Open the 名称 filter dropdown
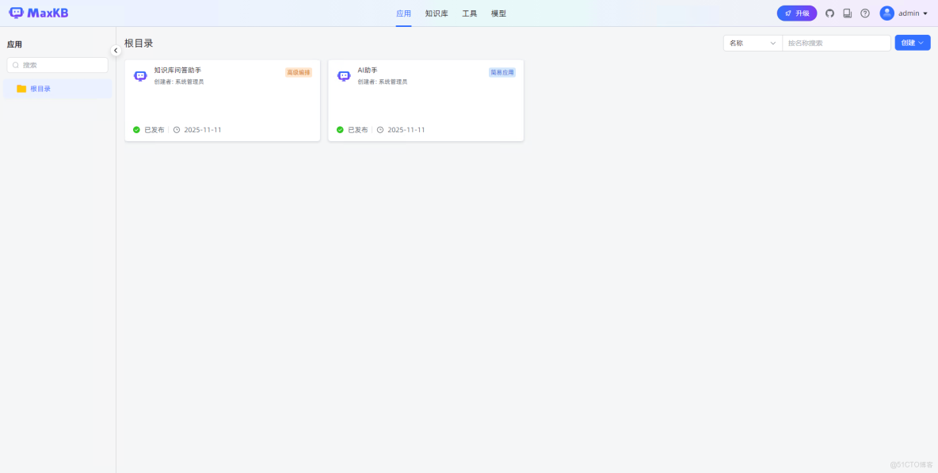This screenshot has width=938, height=473. click(751, 42)
